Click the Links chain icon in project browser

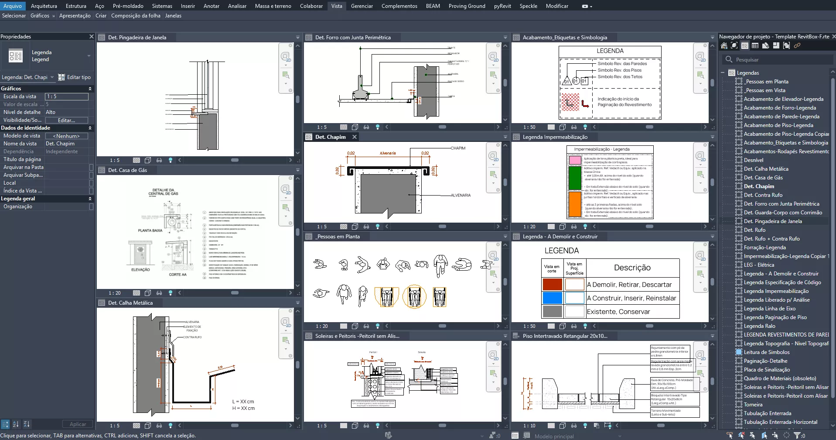797,46
